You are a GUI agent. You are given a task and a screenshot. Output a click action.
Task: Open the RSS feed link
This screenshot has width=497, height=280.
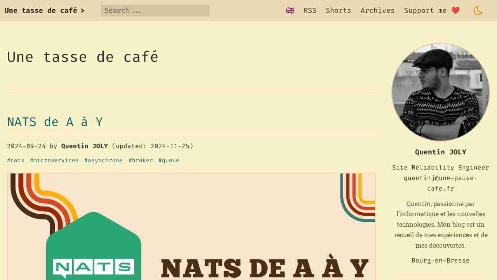point(310,10)
